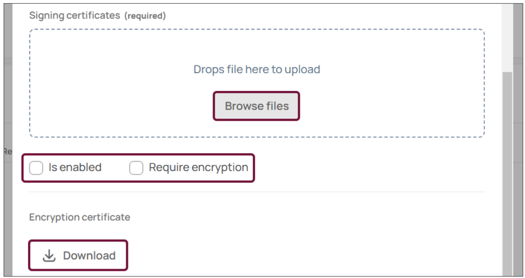Click dimmed overlay left of the dialog
The width and height of the screenshot is (525, 278).
[8, 100]
